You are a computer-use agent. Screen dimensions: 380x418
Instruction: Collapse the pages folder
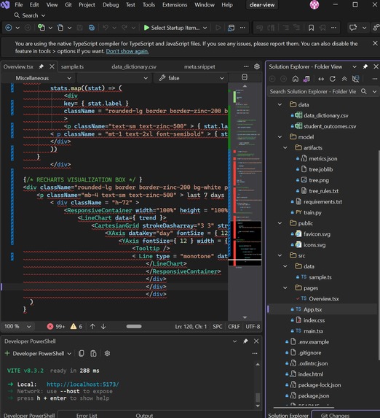pos(285,288)
